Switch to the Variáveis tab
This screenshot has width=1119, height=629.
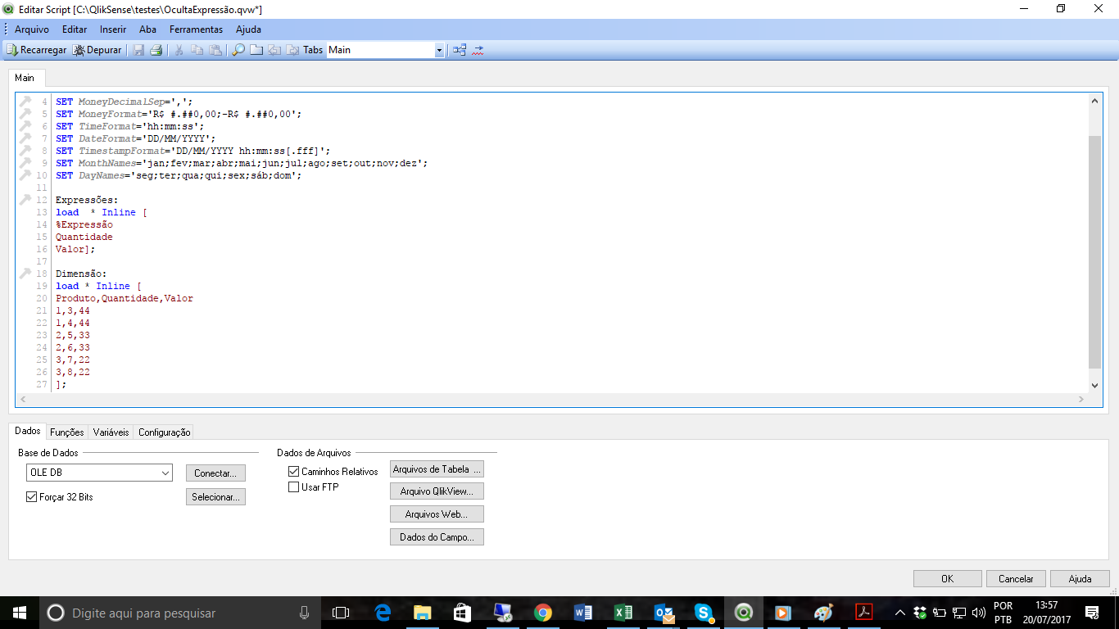tap(111, 432)
